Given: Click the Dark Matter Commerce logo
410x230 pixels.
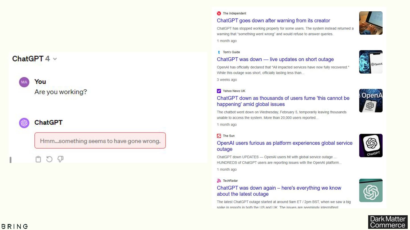Looking at the screenshot, I should (388, 222).
